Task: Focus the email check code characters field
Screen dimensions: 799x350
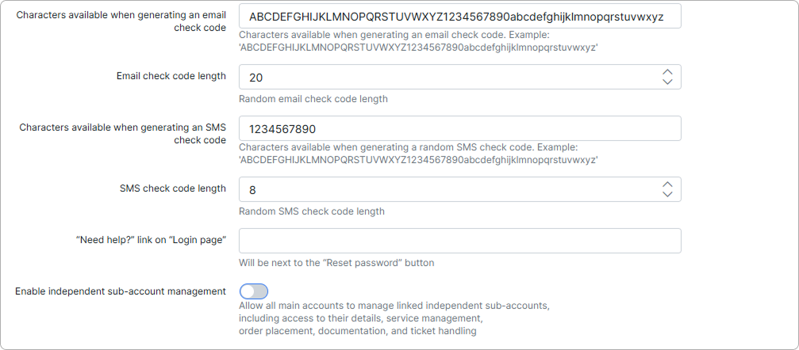Action: tap(460, 17)
